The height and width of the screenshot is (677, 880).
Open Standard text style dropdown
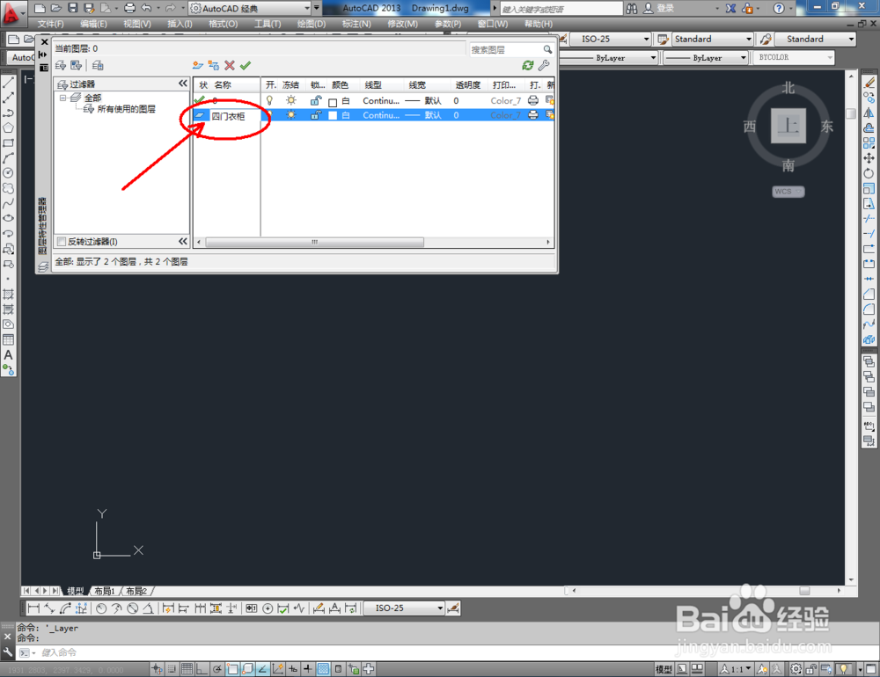749,39
